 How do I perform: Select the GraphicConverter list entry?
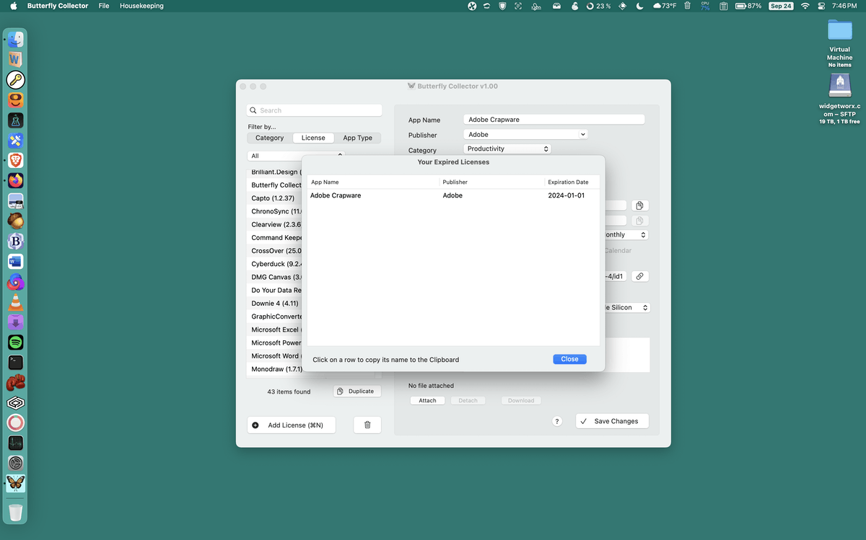point(274,317)
